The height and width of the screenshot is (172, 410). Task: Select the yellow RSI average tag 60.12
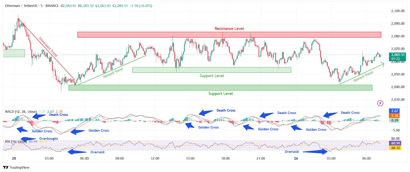(x=395, y=148)
